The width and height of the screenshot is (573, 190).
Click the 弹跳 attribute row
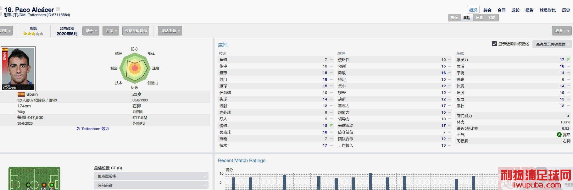[x=513, y=79]
